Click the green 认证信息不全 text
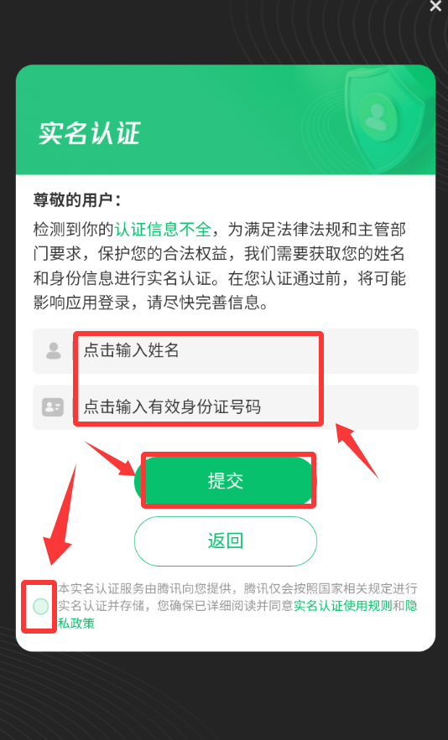The height and width of the screenshot is (740, 448). (163, 230)
